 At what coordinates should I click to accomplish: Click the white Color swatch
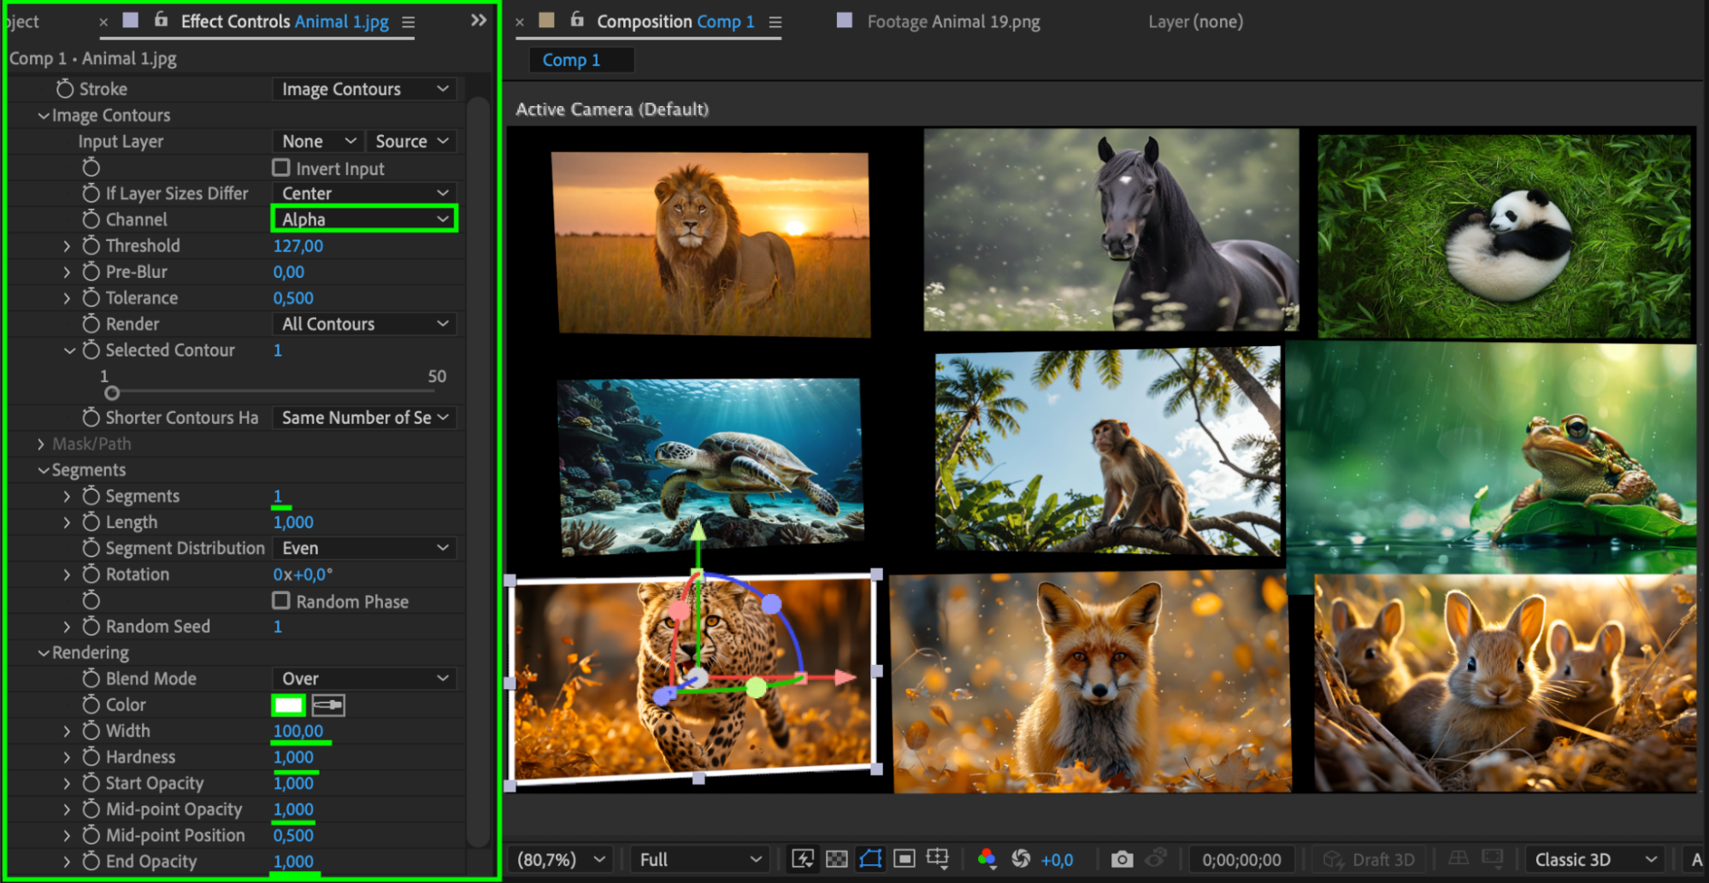tap(288, 705)
